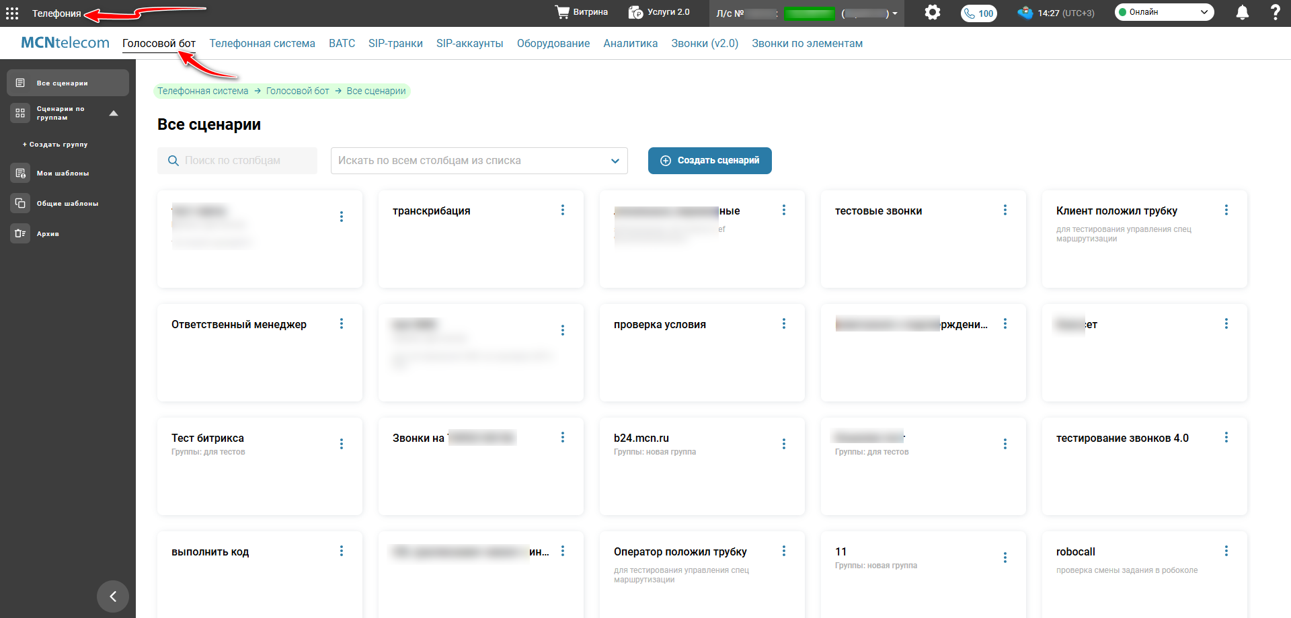This screenshot has width=1291, height=618.
Task: Open options menu of b24.mcn.ru card
Action: (x=784, y=444)
